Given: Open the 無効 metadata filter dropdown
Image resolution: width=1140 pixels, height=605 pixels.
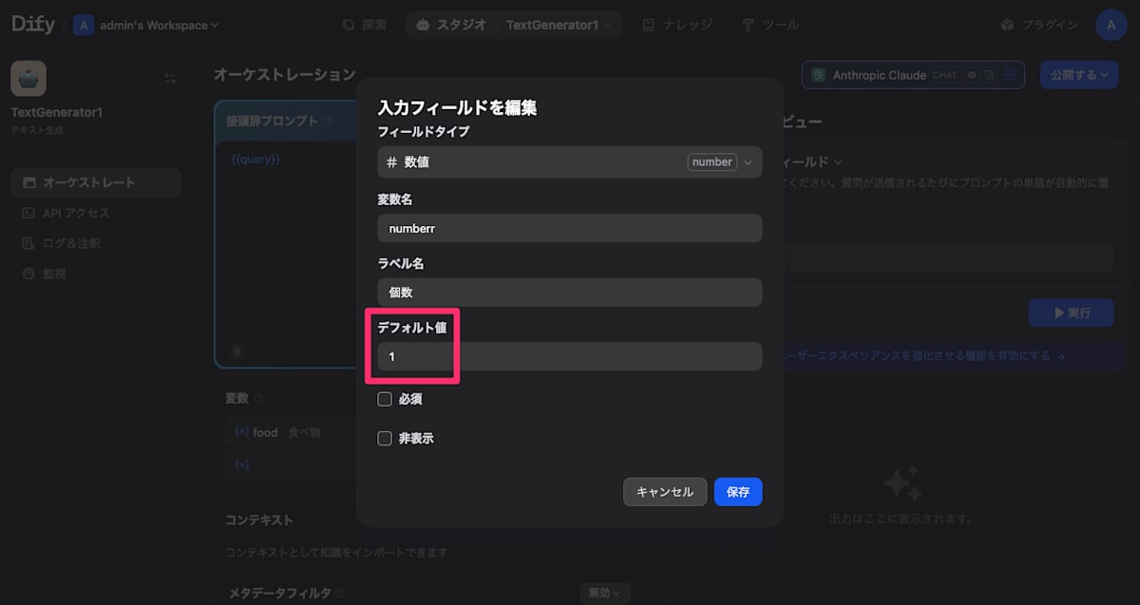Looking at the screenshot, I should coord(605,593).
